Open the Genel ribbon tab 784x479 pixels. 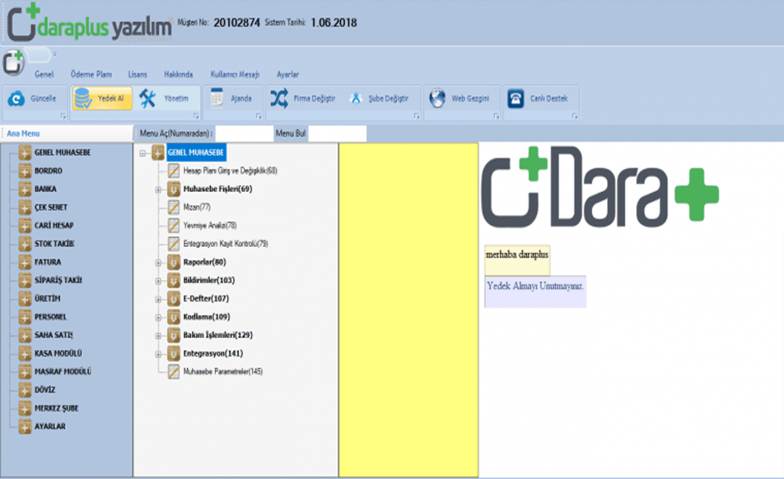coord(44,74)
